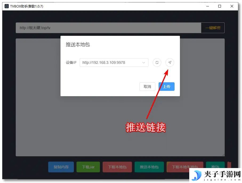Click the blue 上传 upload button
242x183 pixels.
[167, 87]
